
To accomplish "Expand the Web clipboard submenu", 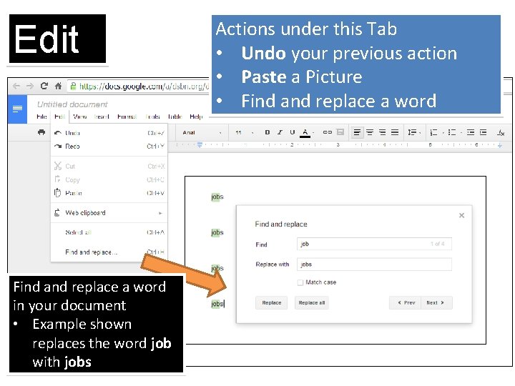I will click(x=109, y=213).
